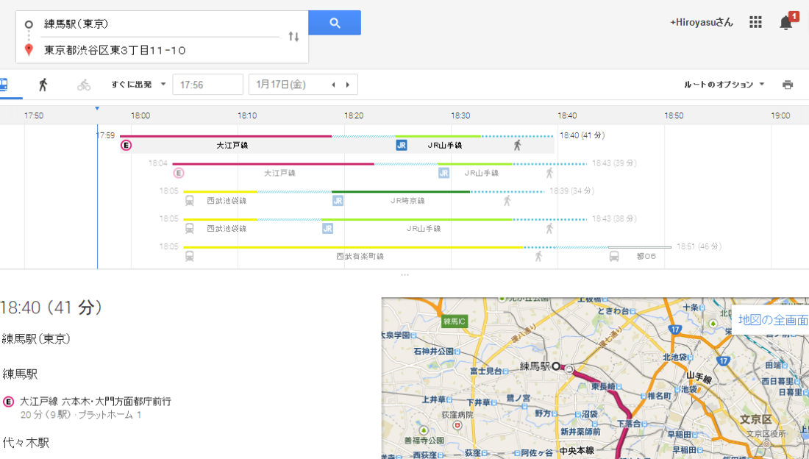Screen dimensions: 809x459
Task: Open +Hiroyasuさん profile link
Action: coord(701,23)
